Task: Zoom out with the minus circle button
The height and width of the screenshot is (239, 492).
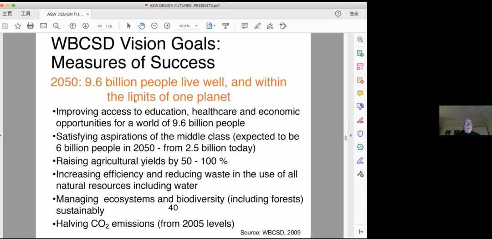Action: [154, 26]
